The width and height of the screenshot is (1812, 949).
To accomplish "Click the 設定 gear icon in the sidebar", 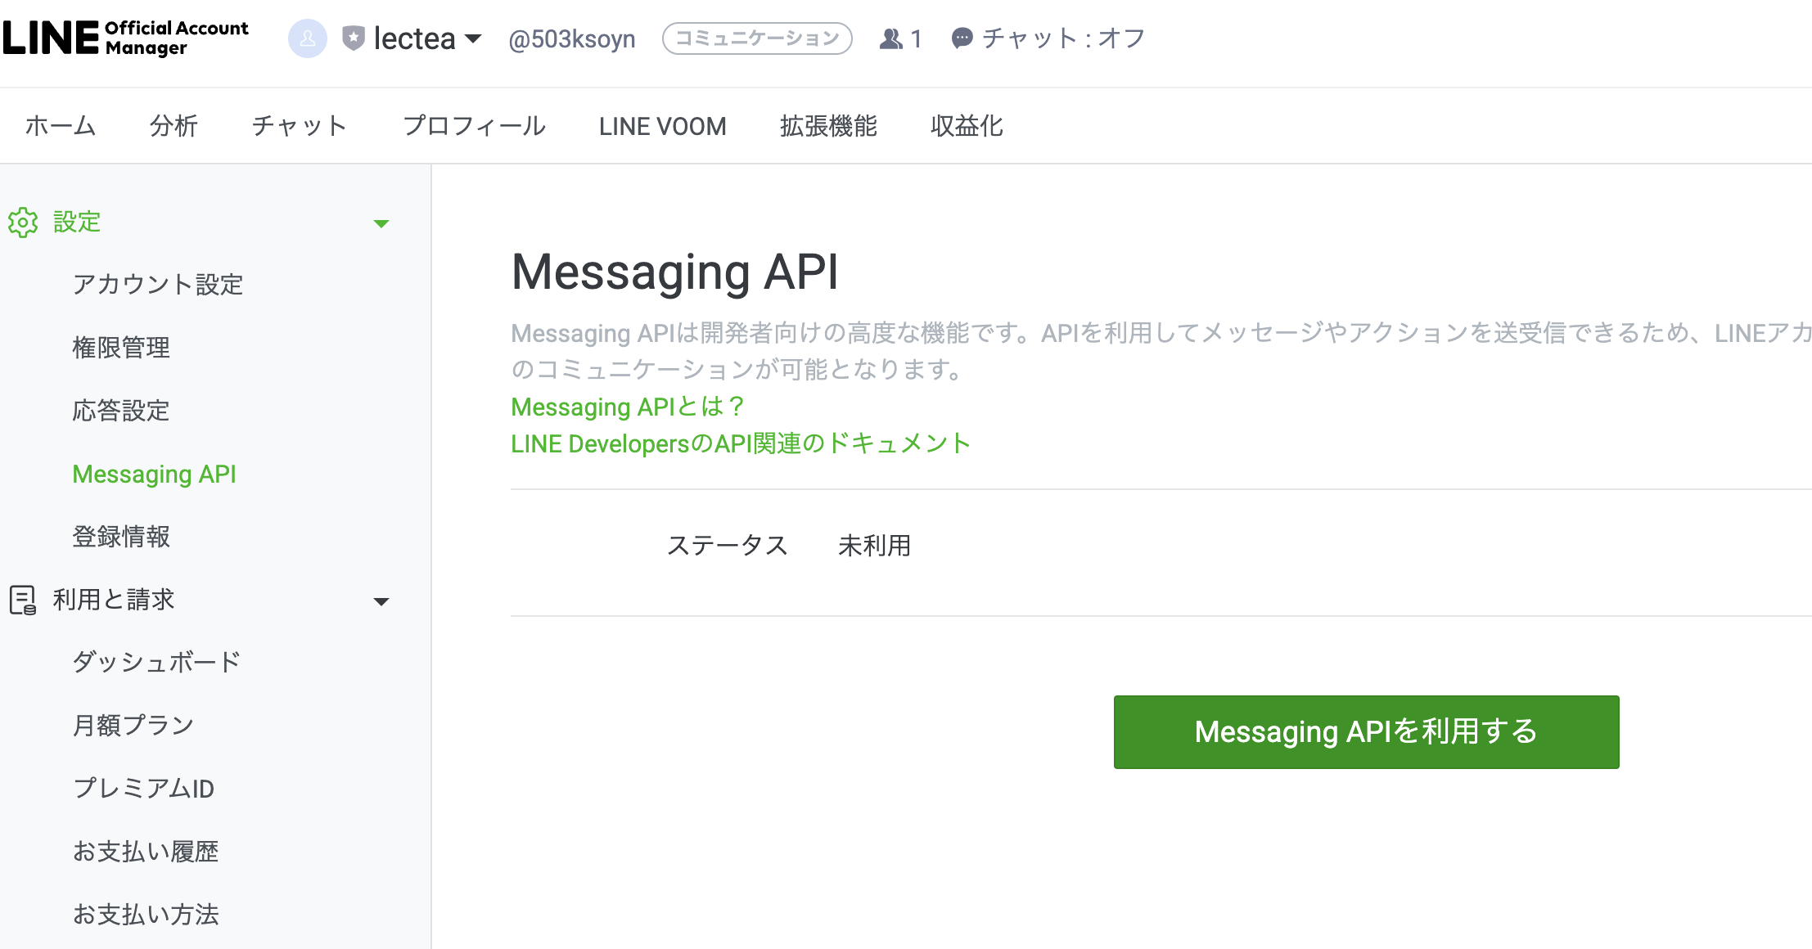I will click(x=22, y=222).
